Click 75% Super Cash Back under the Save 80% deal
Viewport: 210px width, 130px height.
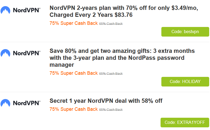[74, 73]
